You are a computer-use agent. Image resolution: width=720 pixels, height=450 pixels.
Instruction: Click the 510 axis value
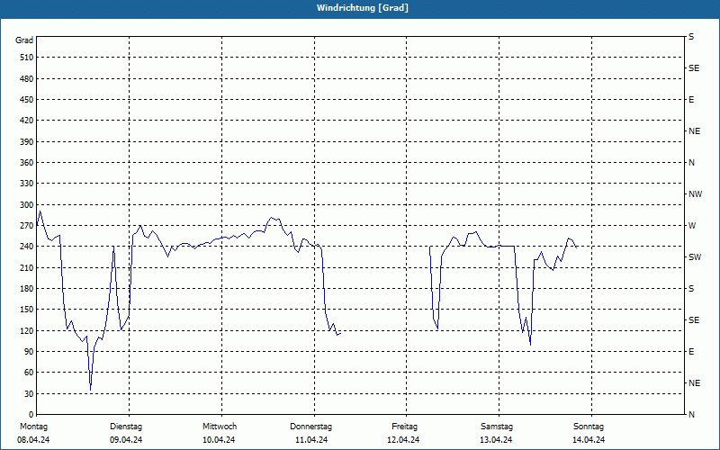coord(26,58)
